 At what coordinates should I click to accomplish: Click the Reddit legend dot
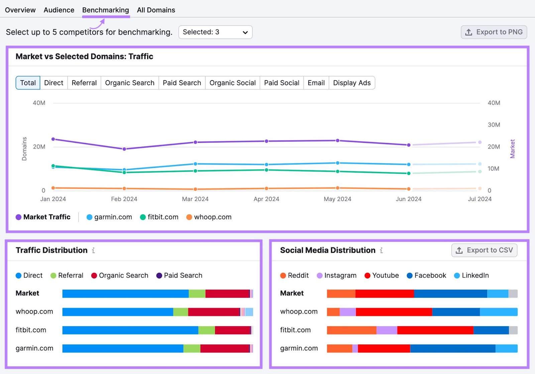pos(283,275)
